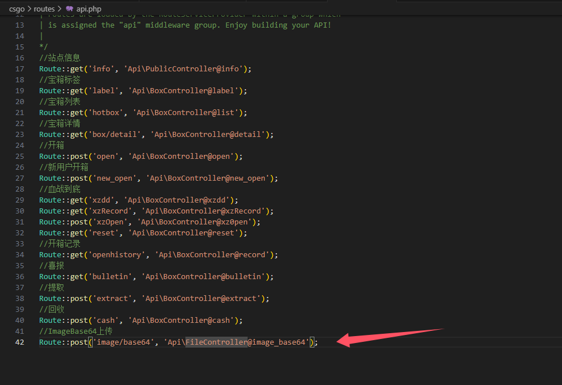Click the api.php breadcrumb file name
The image size is (562, 385).
pos(89,9)
